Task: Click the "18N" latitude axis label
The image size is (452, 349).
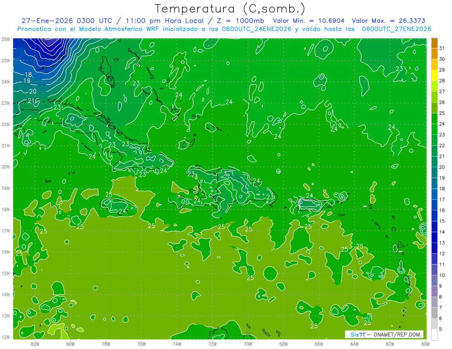Action: pos(6,209)
